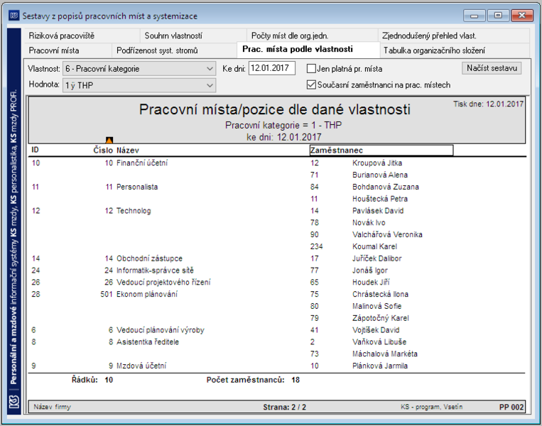Select the 'Finanční účetní' row
Image resolution: width=542 pixels, height=426 pixels.
click(142, 163)
